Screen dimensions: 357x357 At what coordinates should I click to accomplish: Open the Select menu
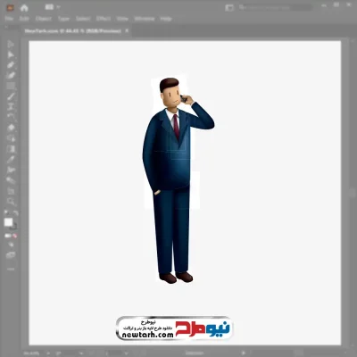point(83,19)
